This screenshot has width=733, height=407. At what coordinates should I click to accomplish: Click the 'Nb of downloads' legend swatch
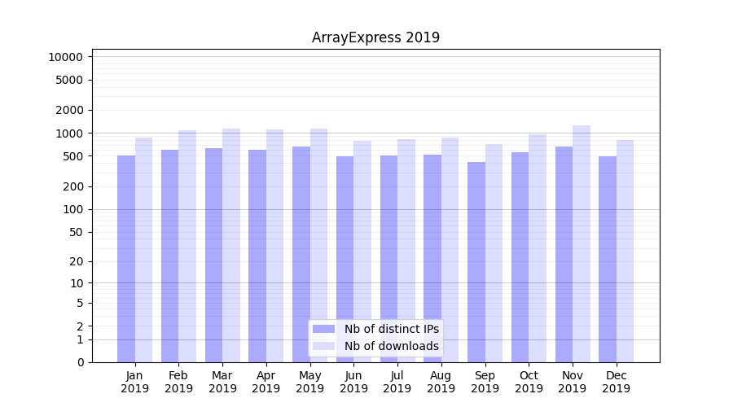[x=324, y=346]
